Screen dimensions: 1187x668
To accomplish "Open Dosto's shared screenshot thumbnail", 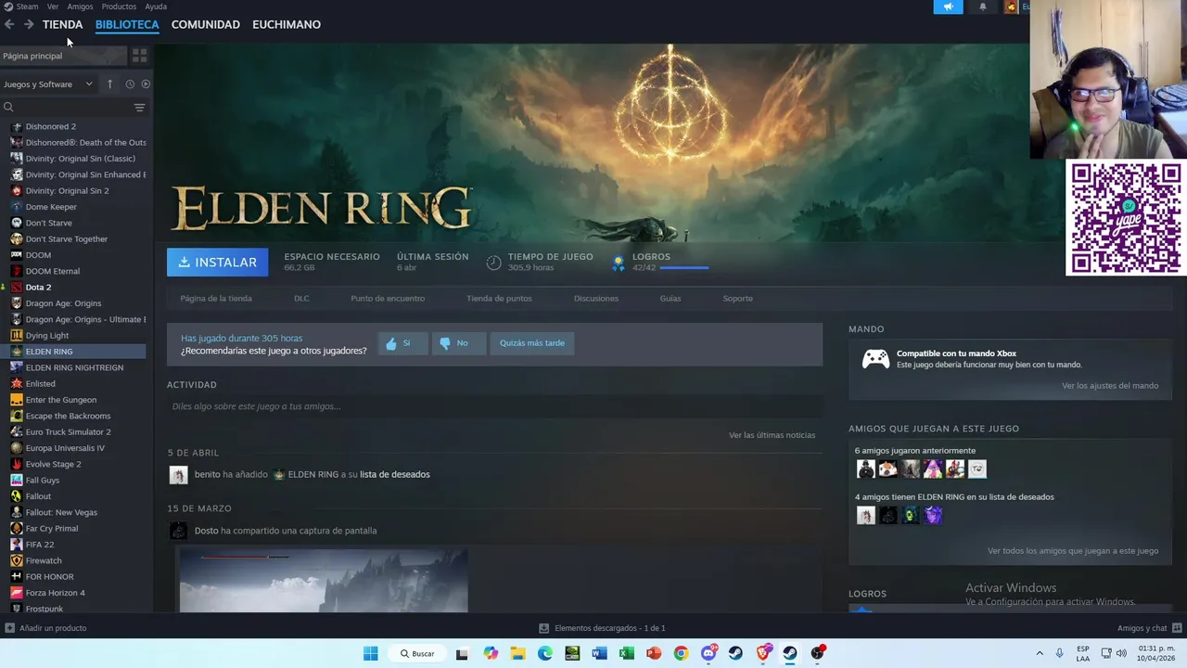I will (324, 580).
